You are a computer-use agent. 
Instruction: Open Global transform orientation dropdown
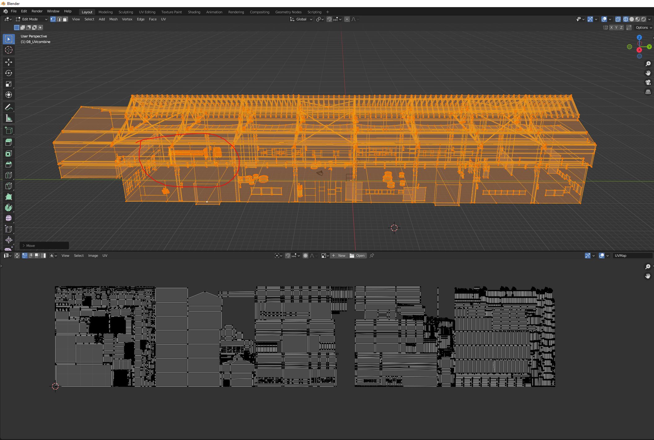click(x=301, y=19)
